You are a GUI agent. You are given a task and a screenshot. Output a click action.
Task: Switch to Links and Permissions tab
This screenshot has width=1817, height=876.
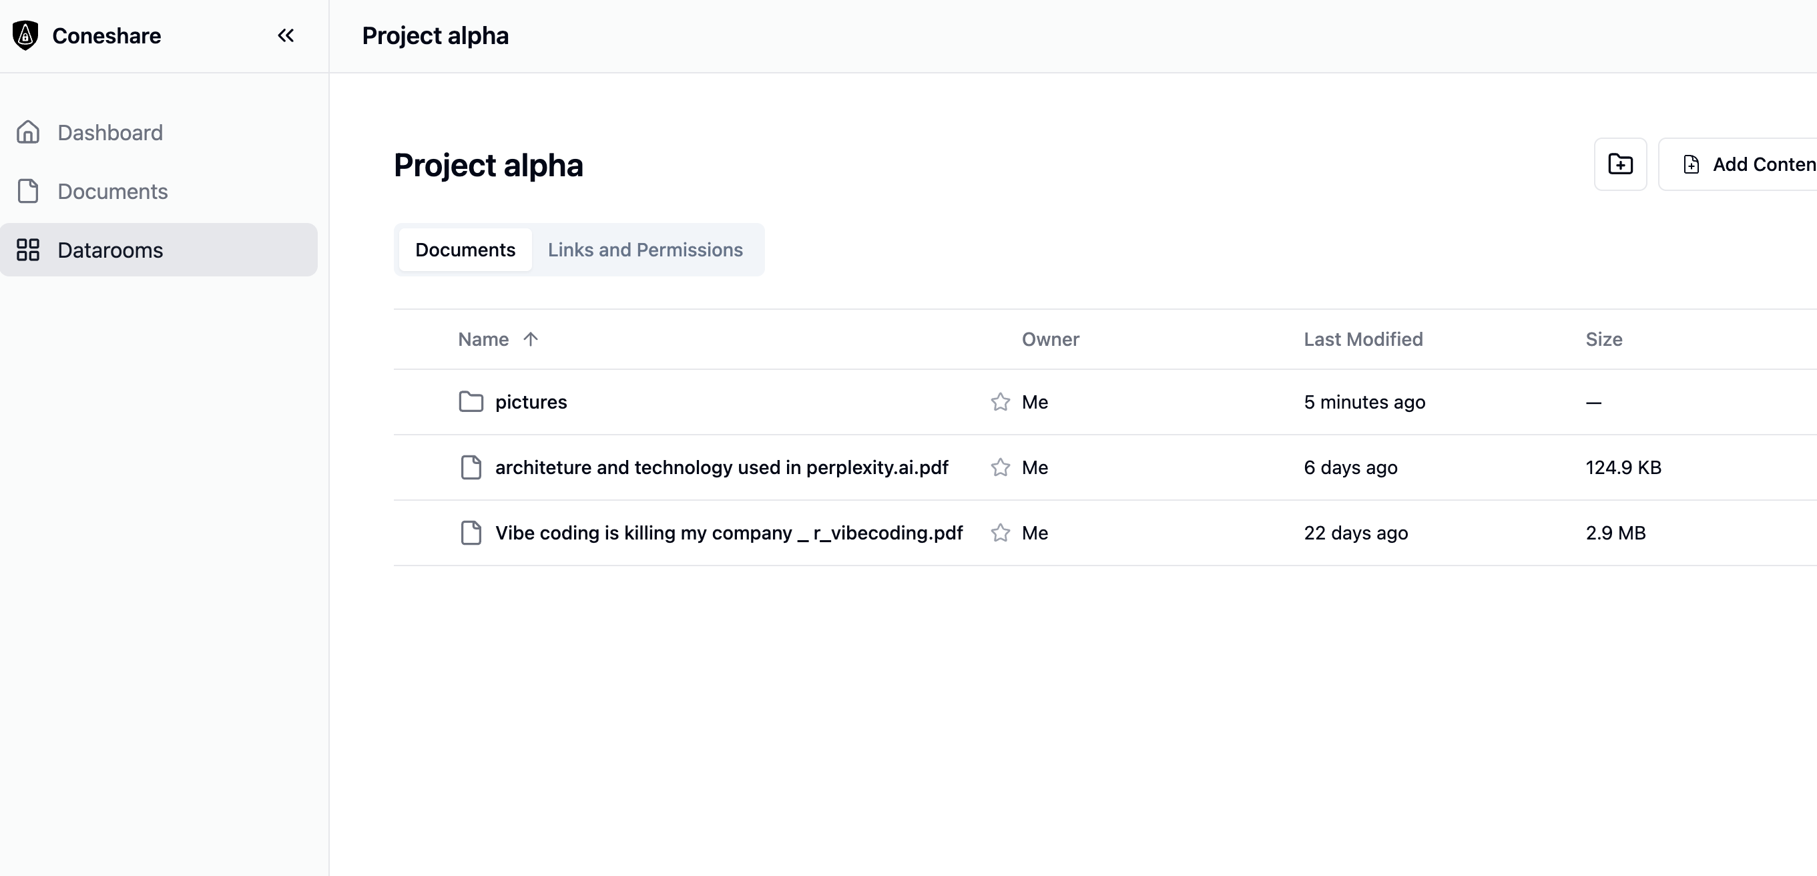coord(645,250)
